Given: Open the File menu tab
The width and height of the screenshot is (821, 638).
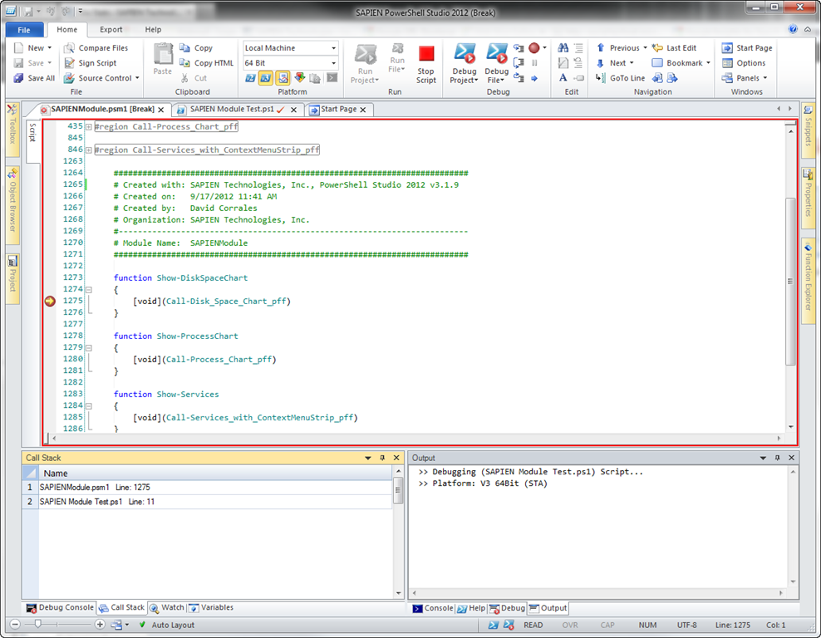Looking at the screenshot, I should point(24,30).
